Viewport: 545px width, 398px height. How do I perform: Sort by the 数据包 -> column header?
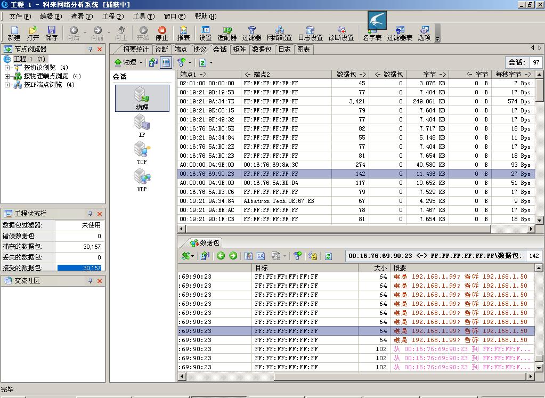tap(350, 75)
